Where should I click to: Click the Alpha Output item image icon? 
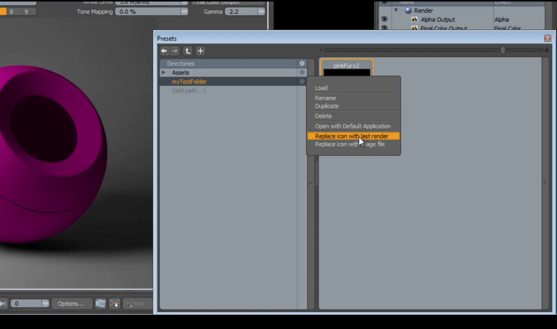415,19
